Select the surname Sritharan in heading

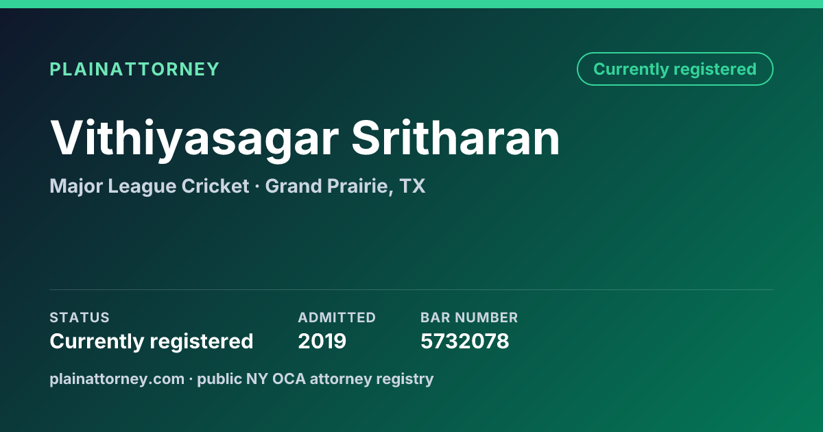pyautogui.click(x=456, y=138)
